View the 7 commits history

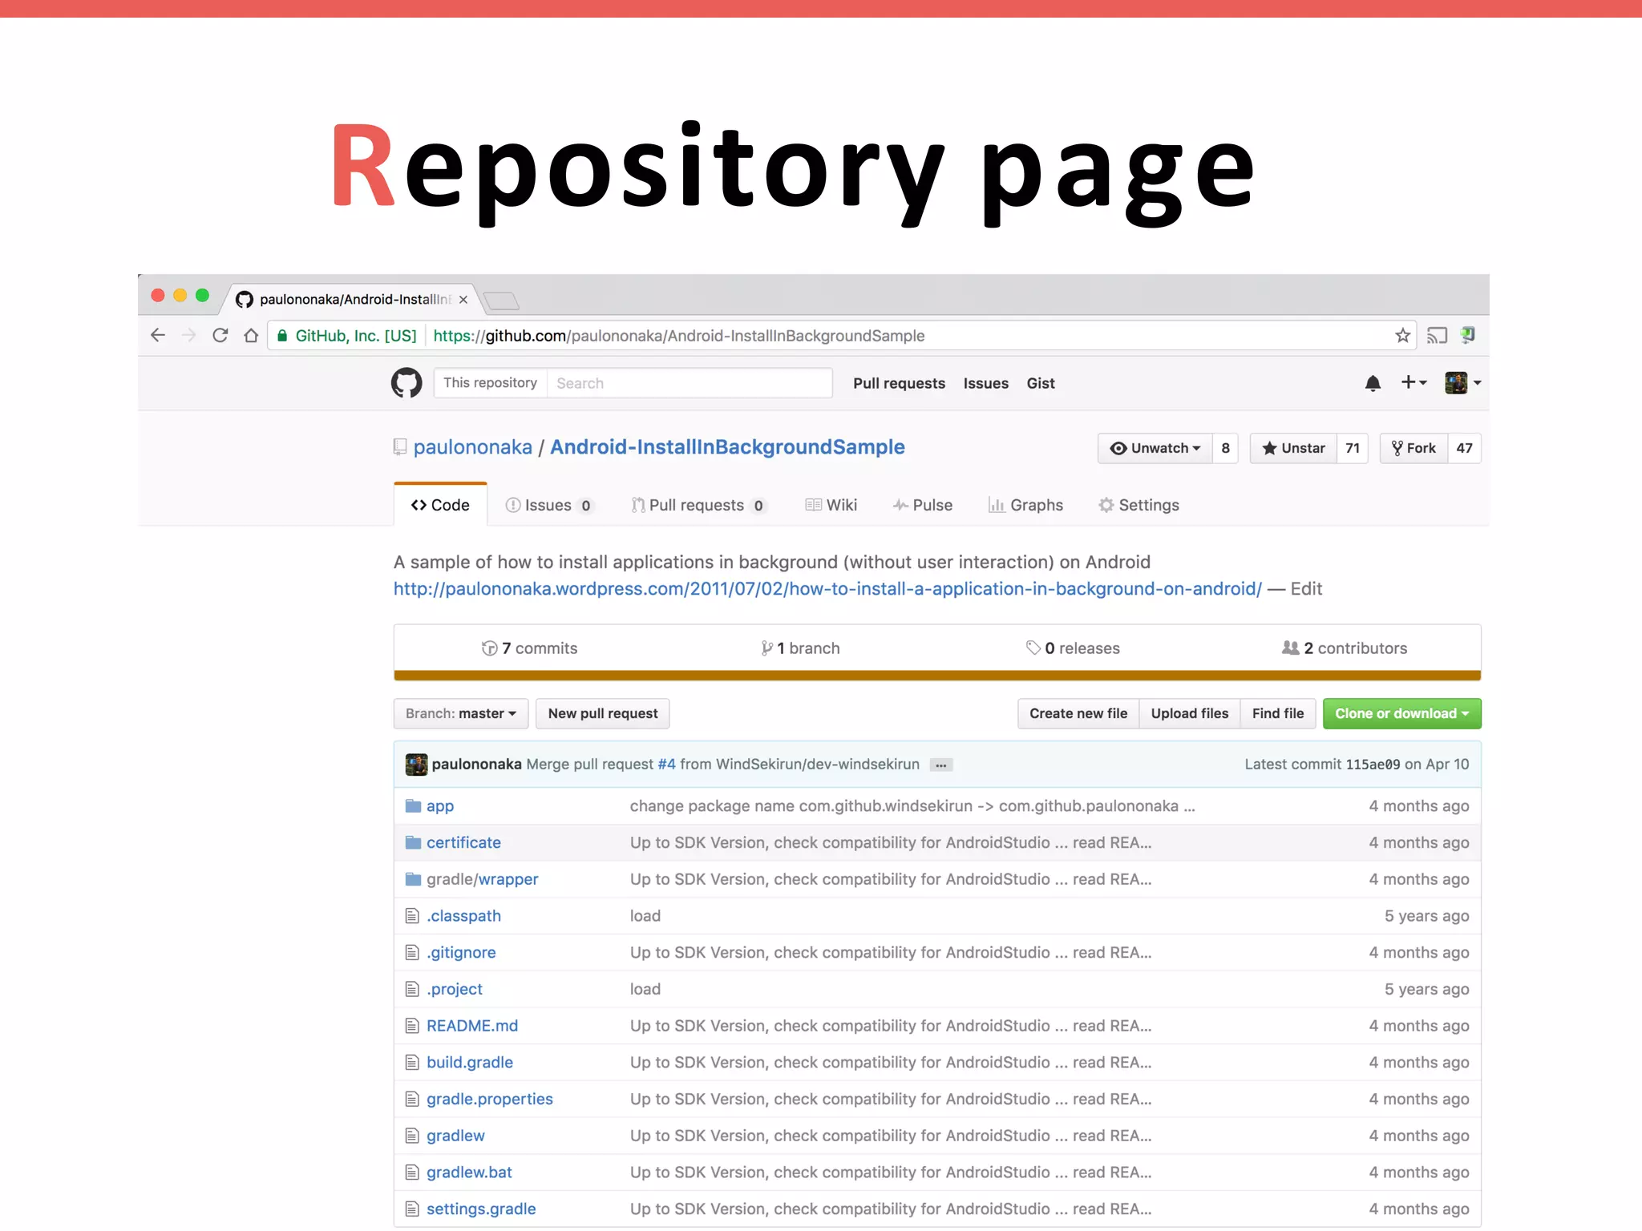pyautogui.click(x=529, y=648)
